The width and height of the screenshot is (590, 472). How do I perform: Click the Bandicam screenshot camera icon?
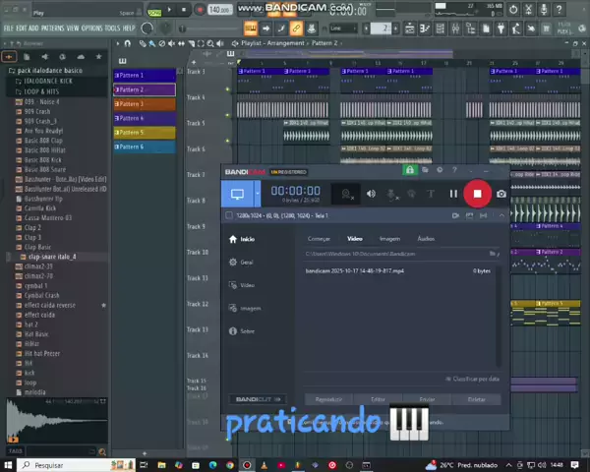click(501, 194)
